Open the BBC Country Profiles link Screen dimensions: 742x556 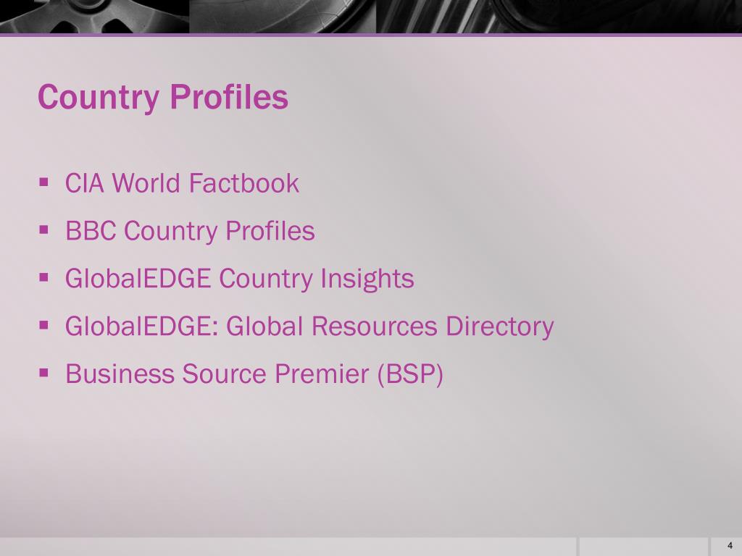click(x=190, y=232)
